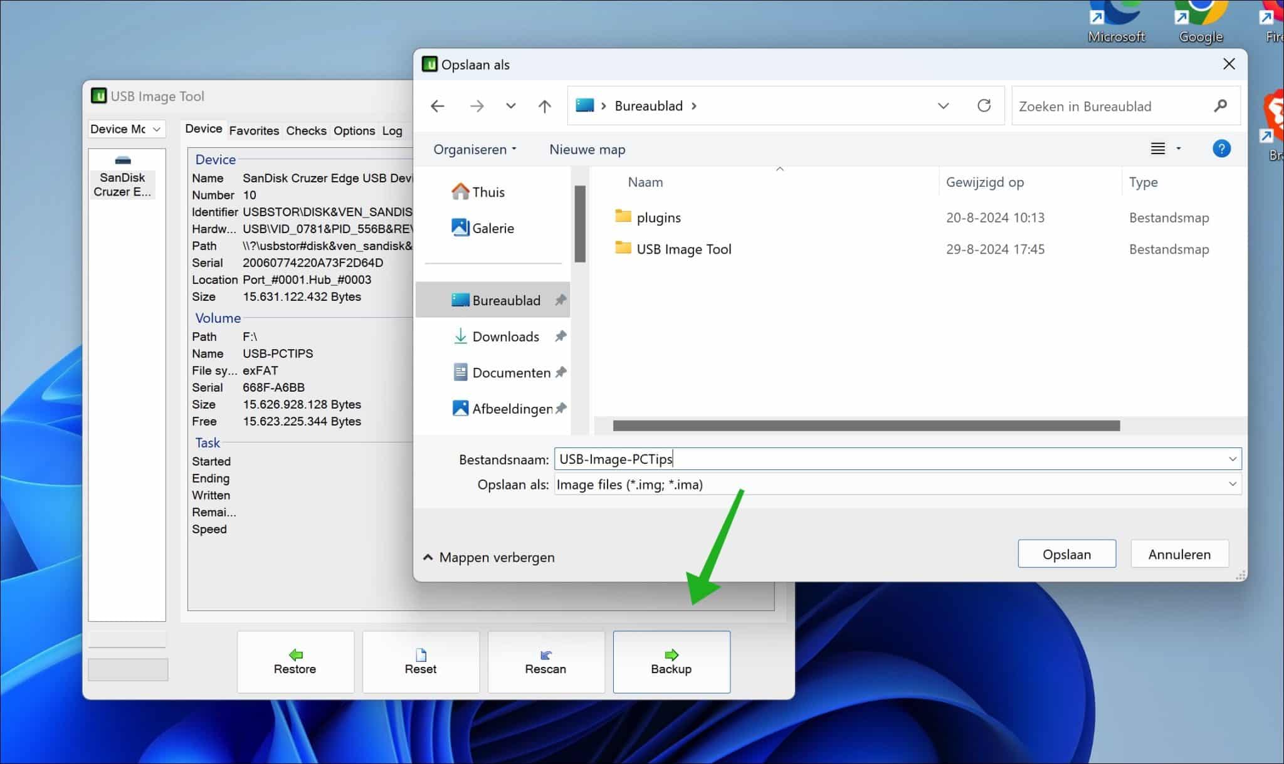
Task: Open the Log tab
Action: point(393,130)
